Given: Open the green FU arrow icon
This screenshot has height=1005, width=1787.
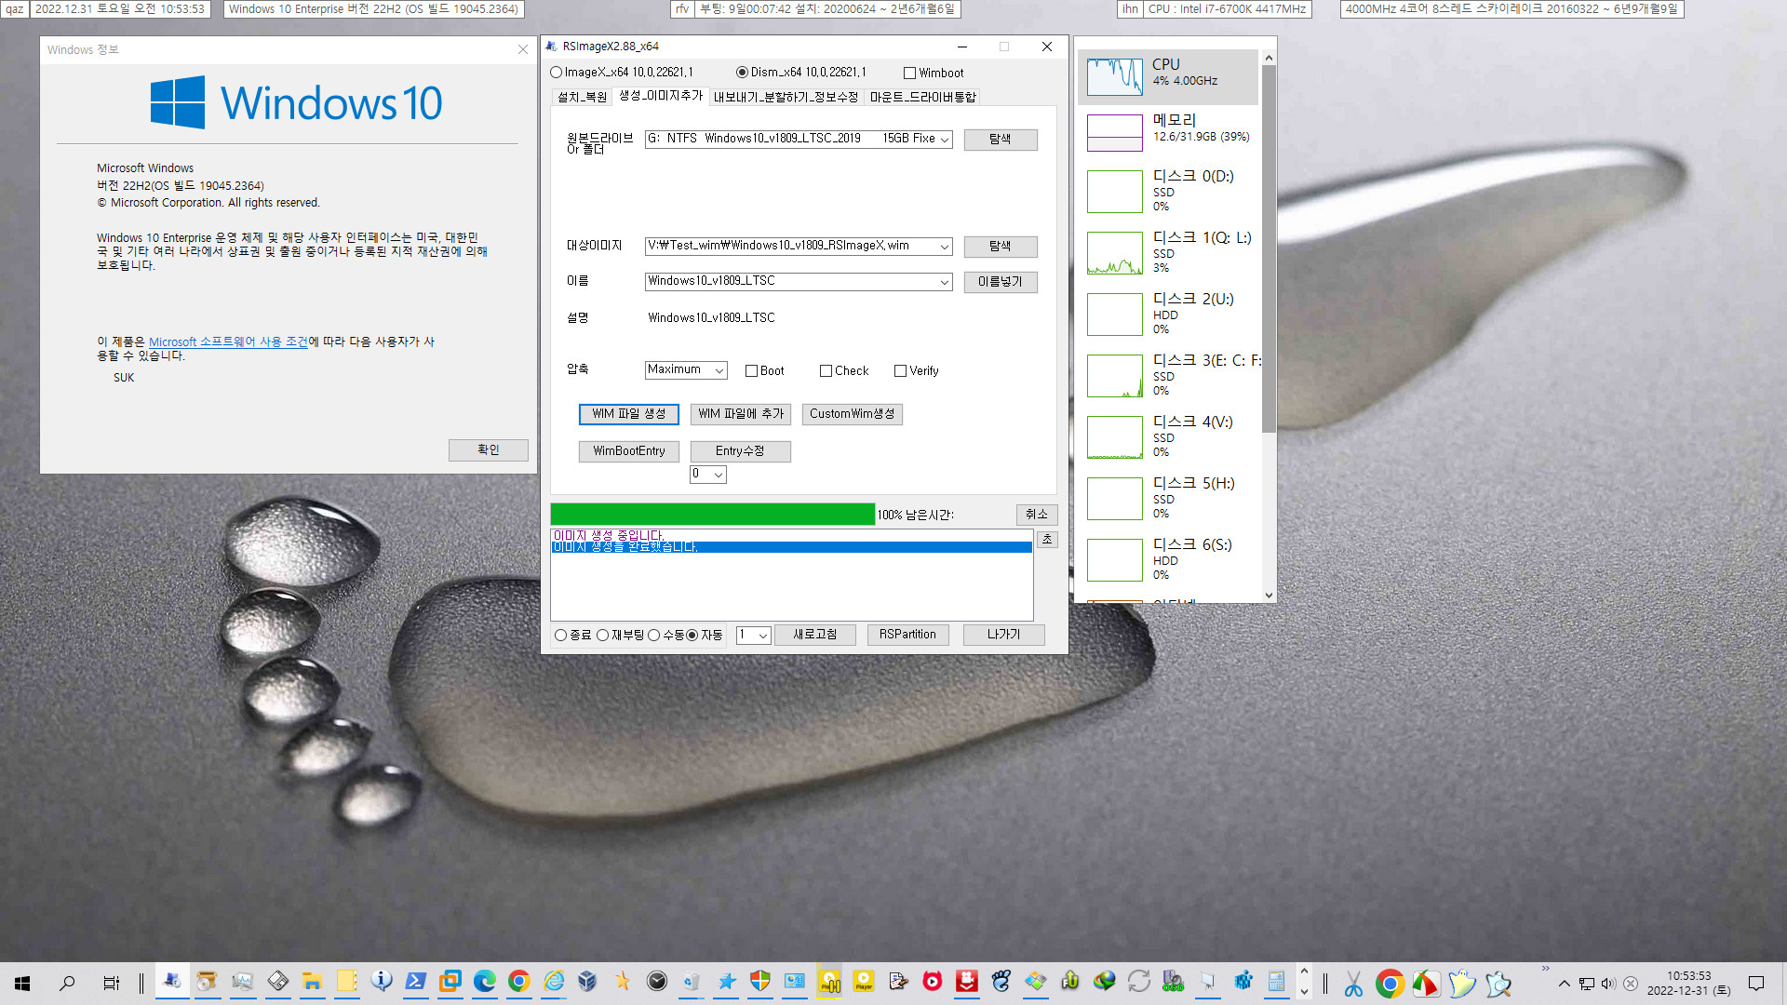Looking at the screenshot, I should click(1070, 982).
